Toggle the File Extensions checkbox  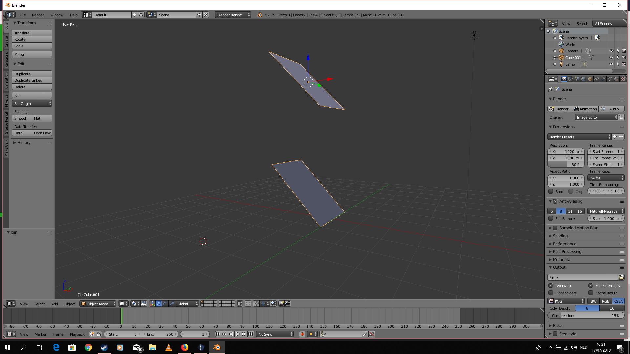click(591, 285)
